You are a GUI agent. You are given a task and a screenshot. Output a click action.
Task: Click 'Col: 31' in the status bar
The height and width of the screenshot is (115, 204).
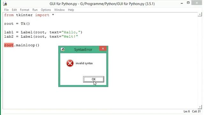click(196, 111)
